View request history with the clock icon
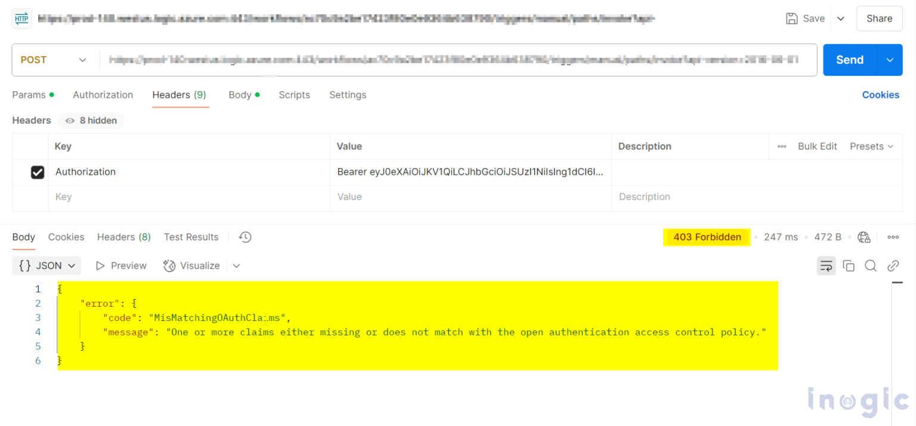Image resolution: width=916 pixels, height=426 pixels. [x=245, y=237]
